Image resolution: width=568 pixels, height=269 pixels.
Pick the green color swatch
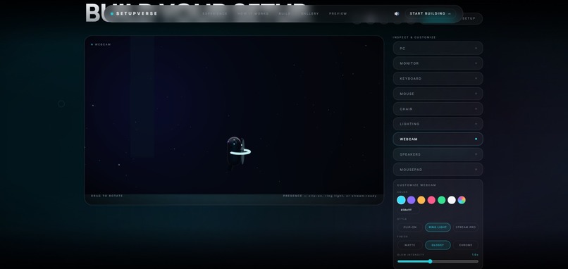[441, 200]
